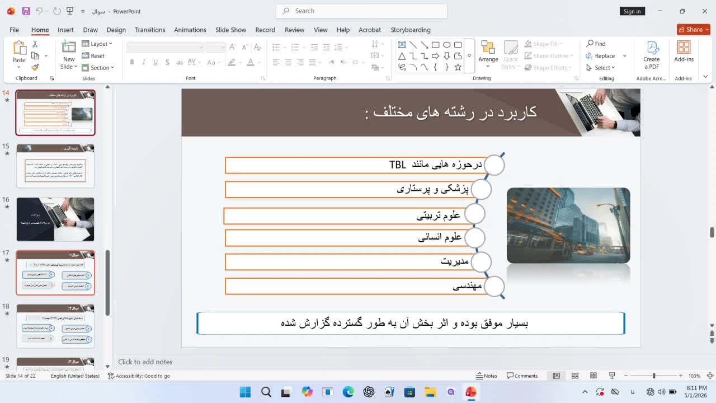Viewport: 716px width, 403px height.
Task: Click the Save icon in title bar
Action: point(26,11)
